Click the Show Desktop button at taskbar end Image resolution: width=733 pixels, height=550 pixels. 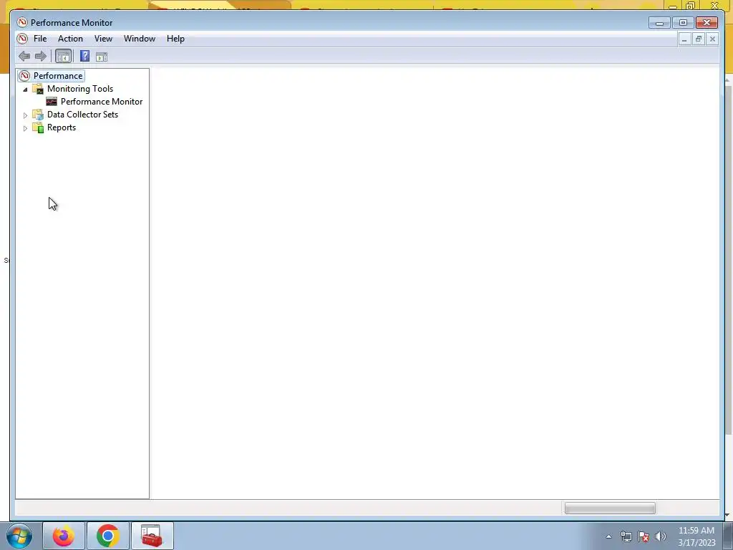(728, 536)
